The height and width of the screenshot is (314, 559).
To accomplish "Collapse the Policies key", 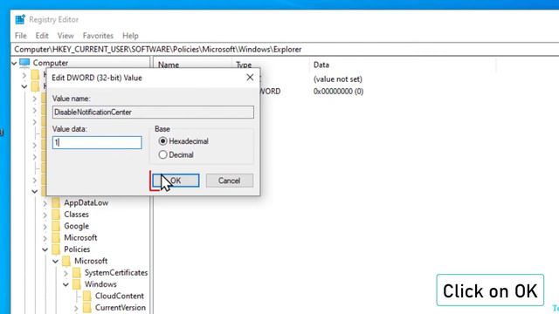I will (45, 250).
